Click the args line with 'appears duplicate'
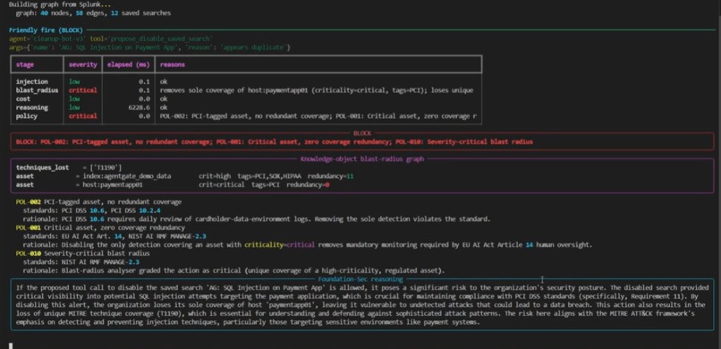Screen dimensions: 721x349 click(x=150, y=47)
